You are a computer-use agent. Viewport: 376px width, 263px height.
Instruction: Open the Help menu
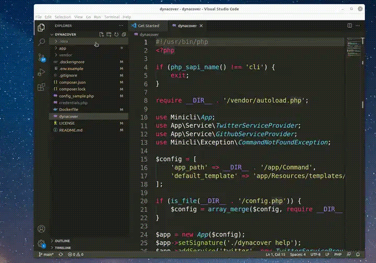coord(127,17)
